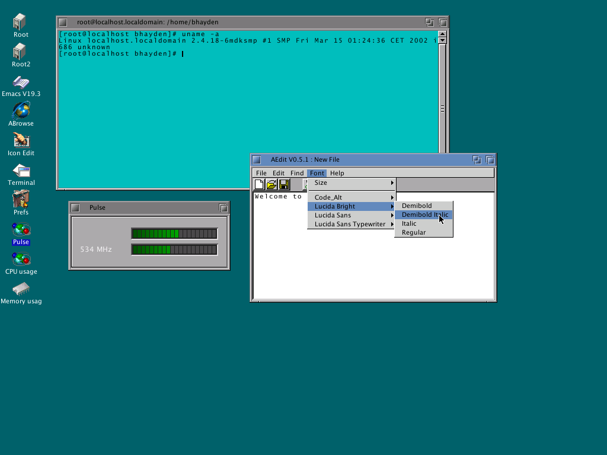
Task: Choose the Demibold font style
Action: tap(423, 206)
